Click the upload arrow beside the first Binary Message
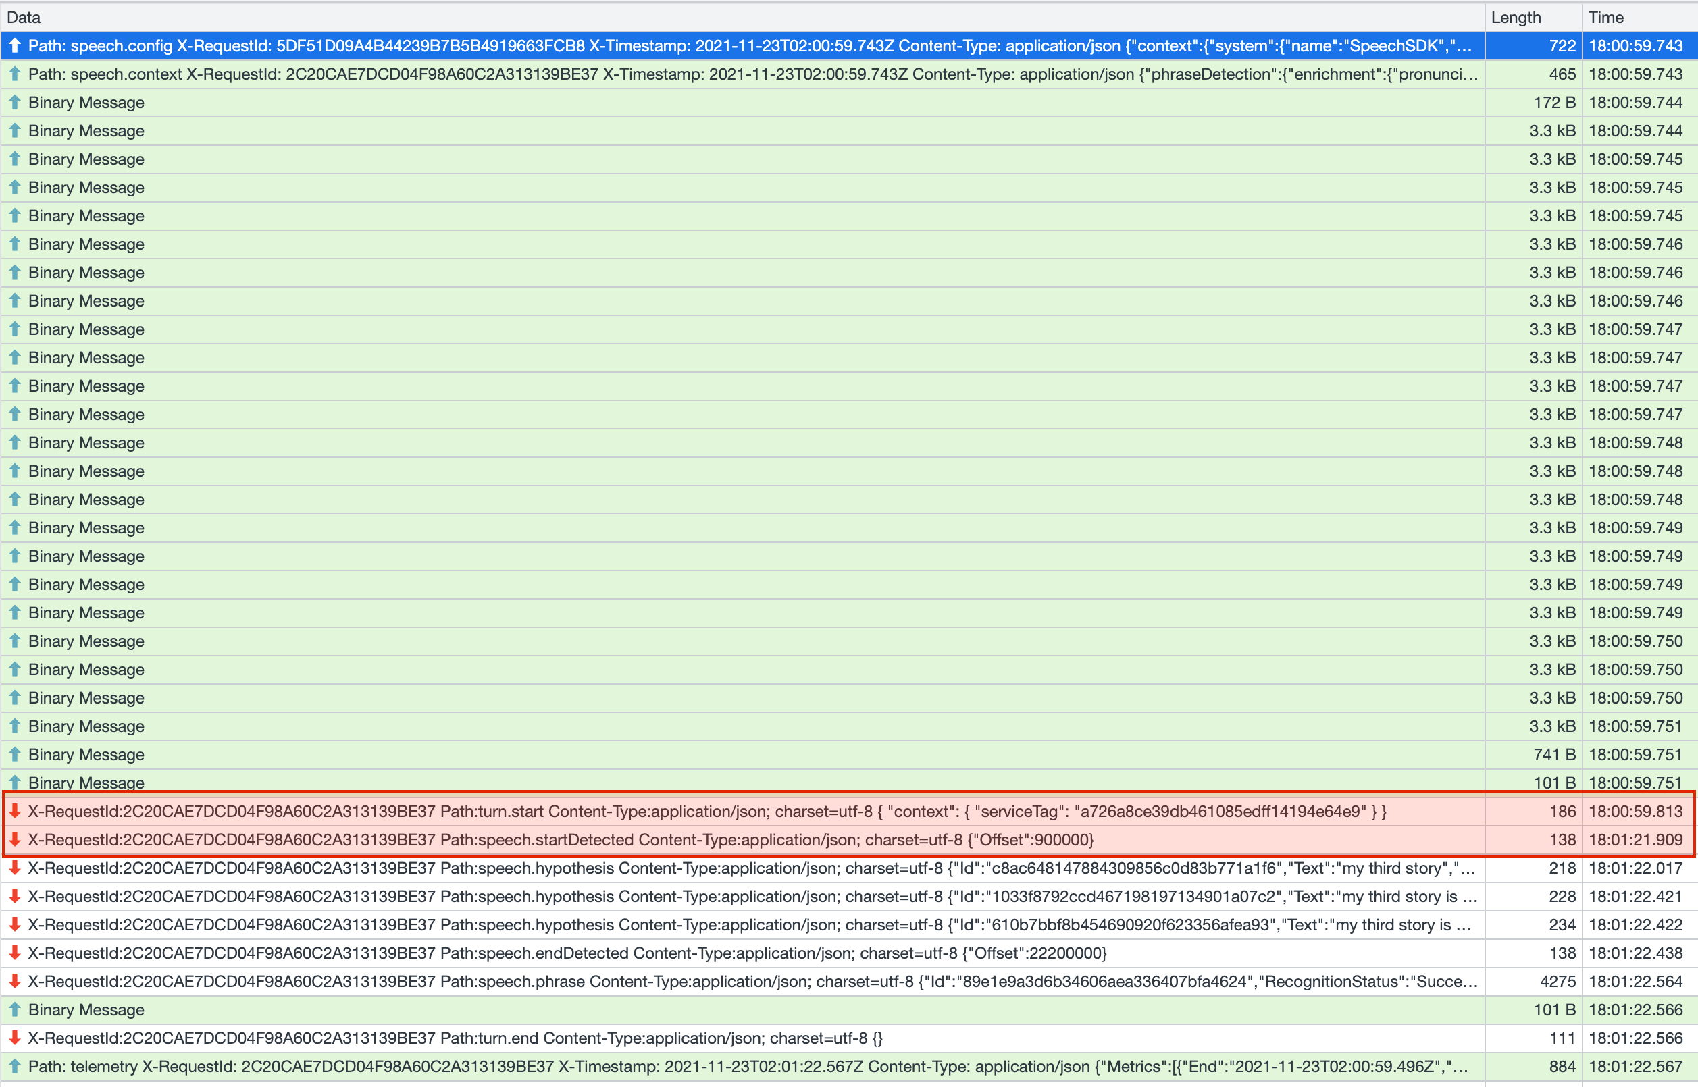 point(15,103)
